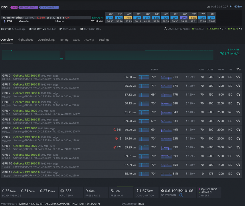
Task: Open the Overclocking tab
Action: 46,40
